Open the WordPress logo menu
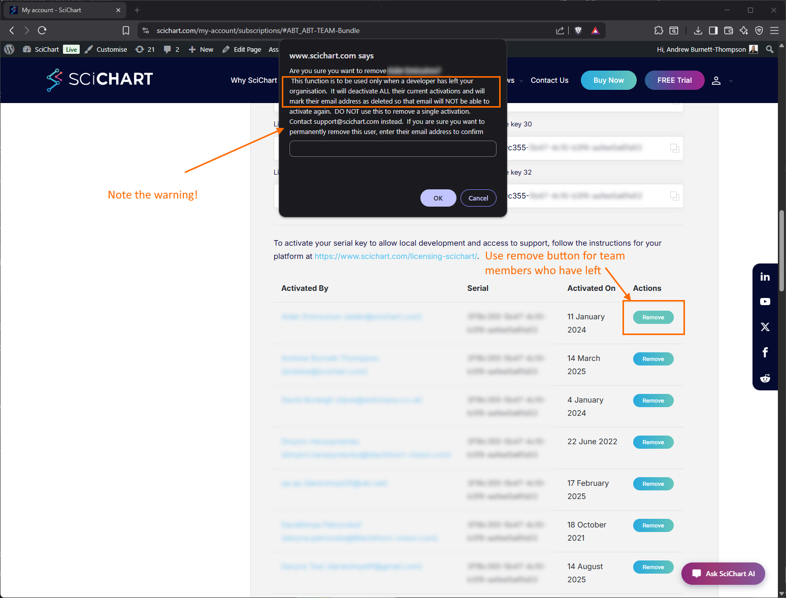This screenshot has width=786, height=598. [x=9, y=49]
